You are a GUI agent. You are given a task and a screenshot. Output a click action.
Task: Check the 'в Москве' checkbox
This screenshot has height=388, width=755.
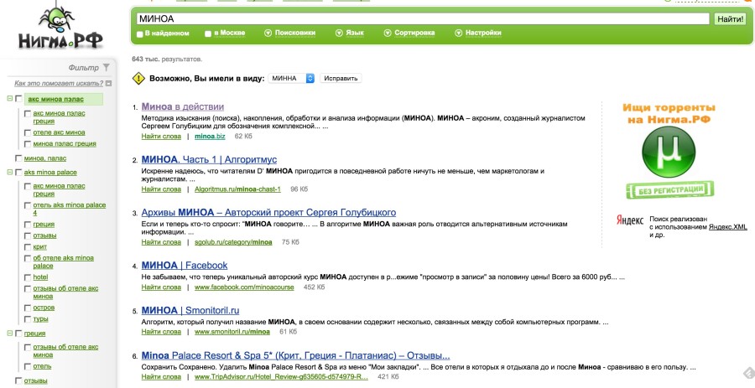(208, 34)
